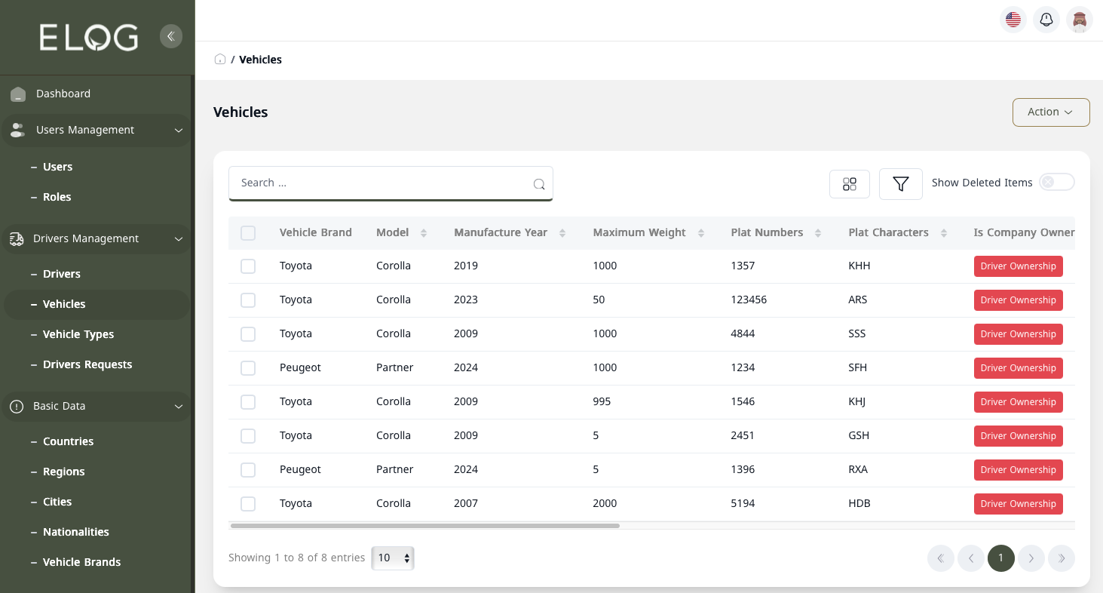The image size is (1103, 593).
Task: Select checkbox for plate 123456 row
Action: click(248, 300)
